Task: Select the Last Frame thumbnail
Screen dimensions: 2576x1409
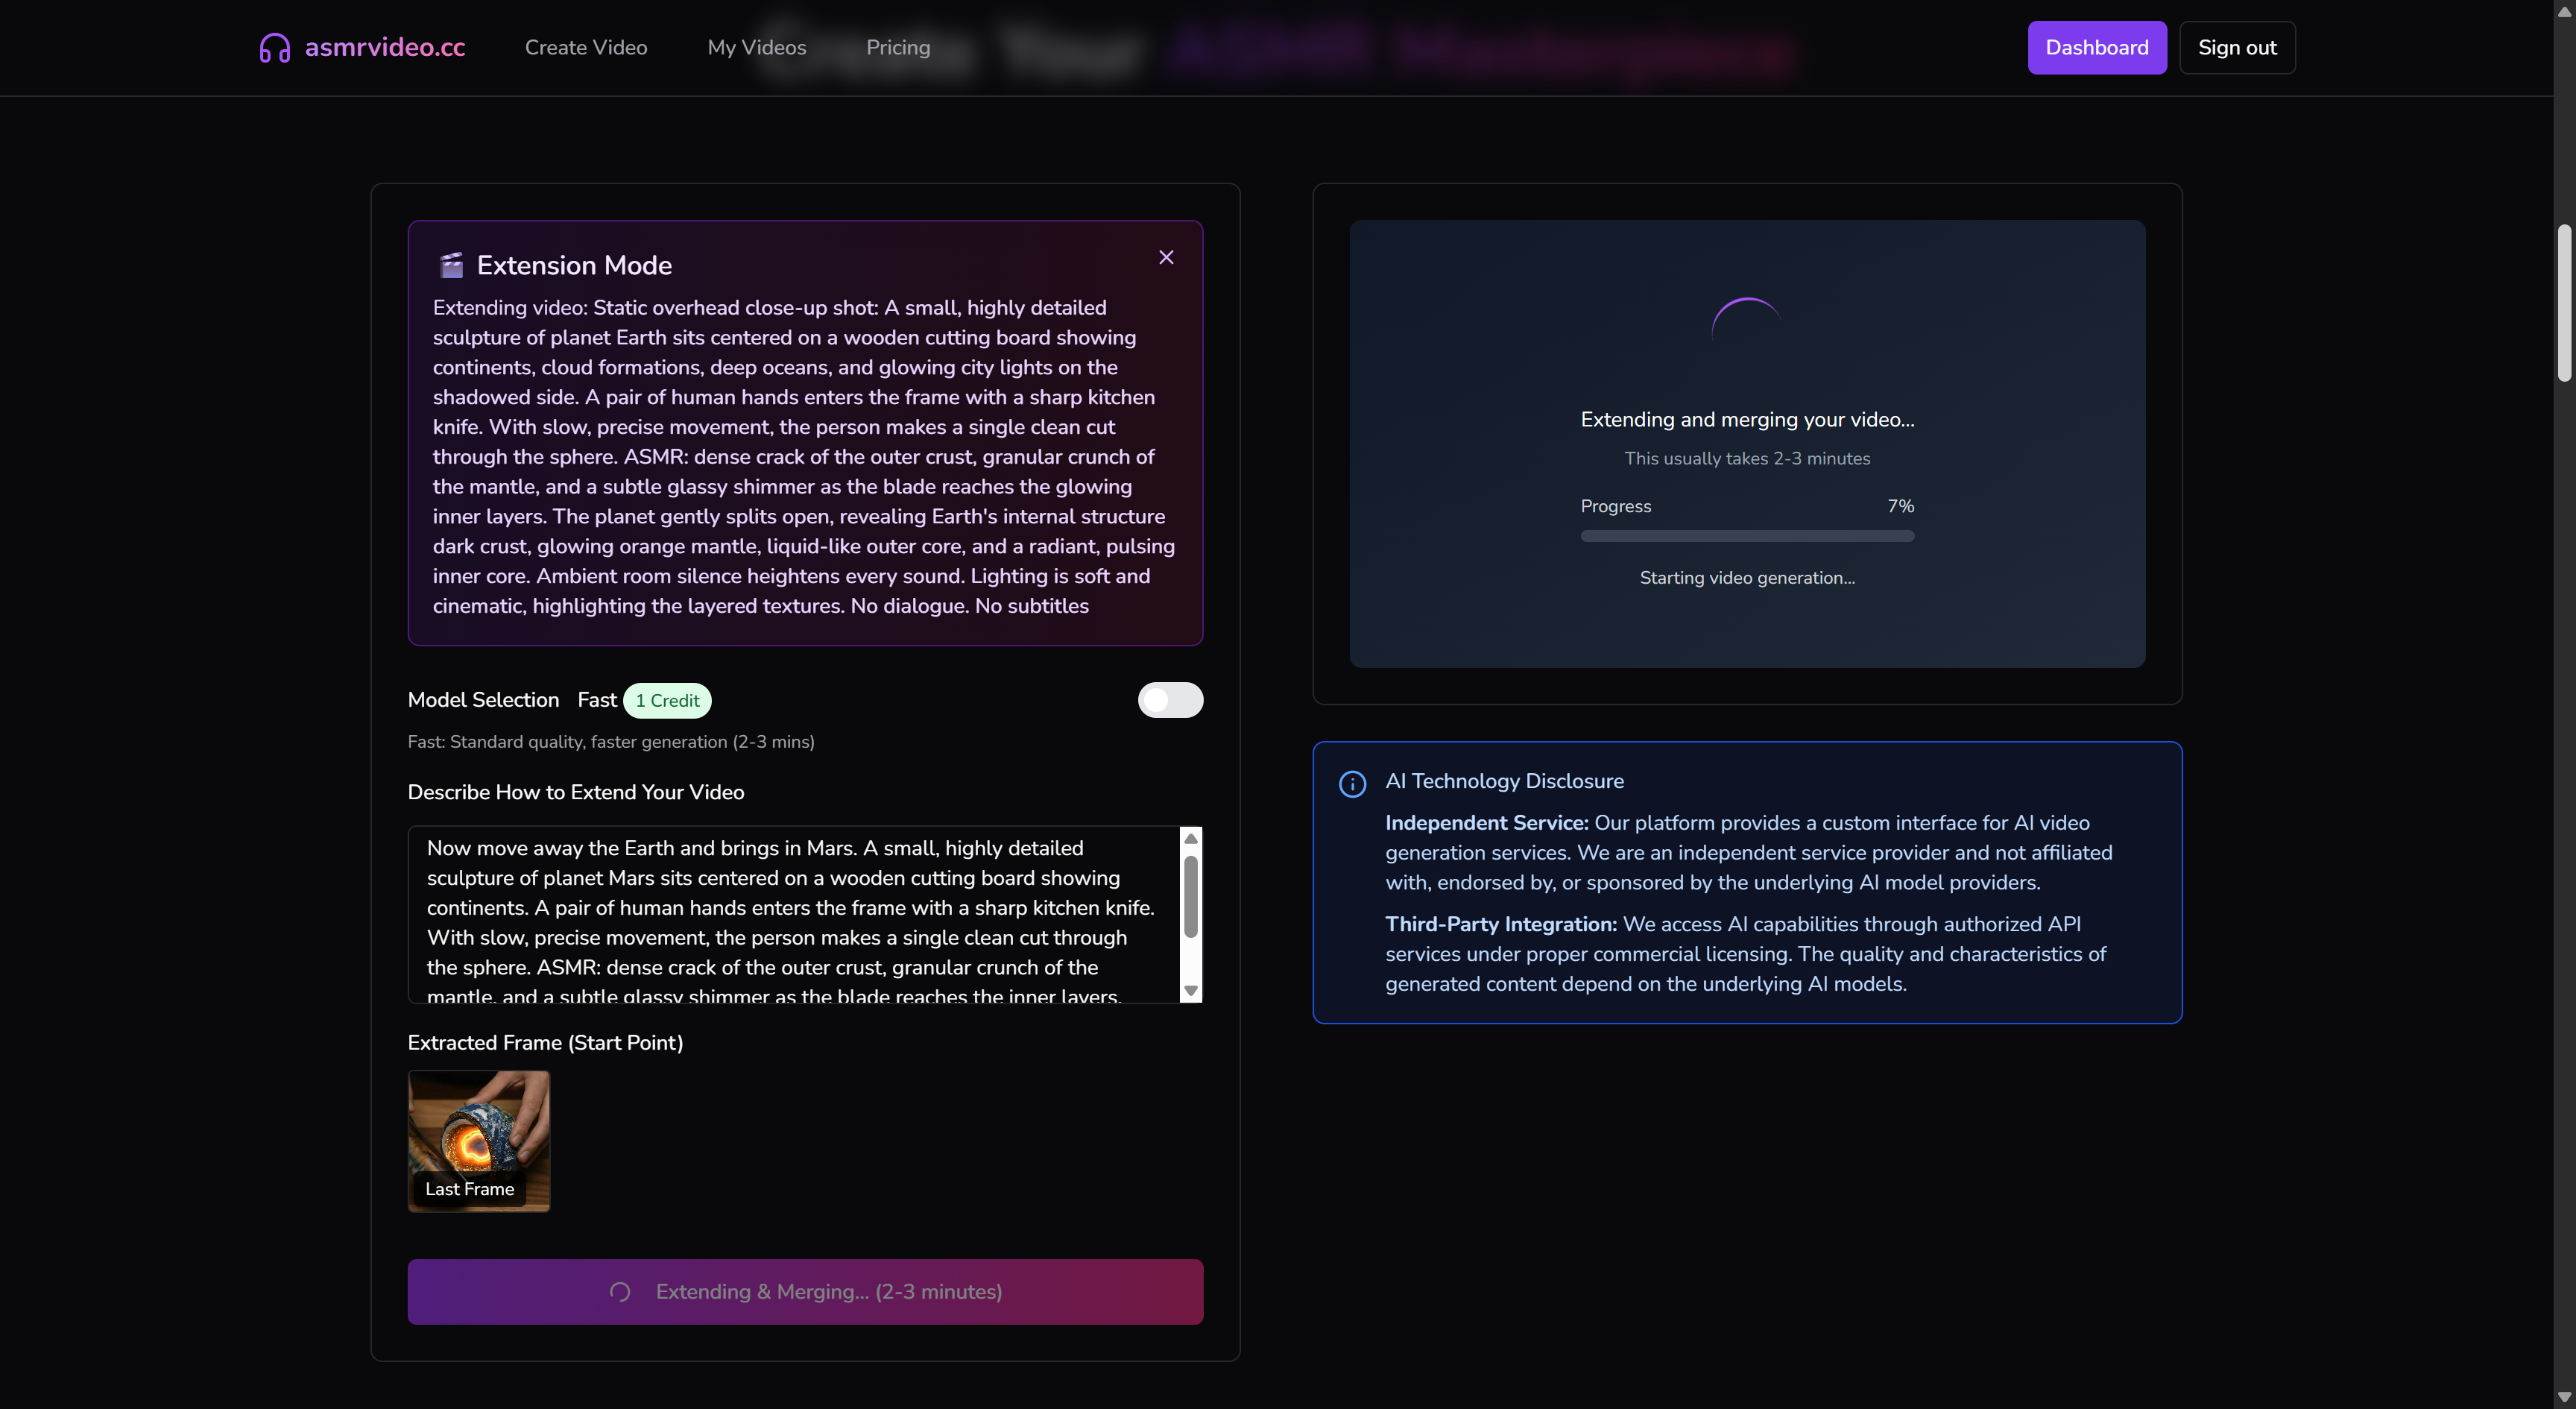Action: (x=478, y=1140)
